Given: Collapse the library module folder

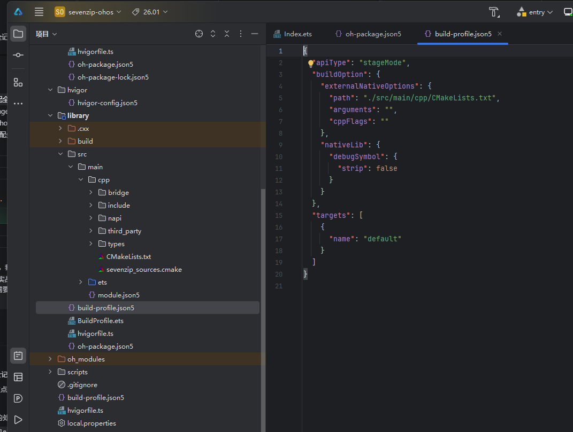Looking at the screenshot, I should [50, 115].
